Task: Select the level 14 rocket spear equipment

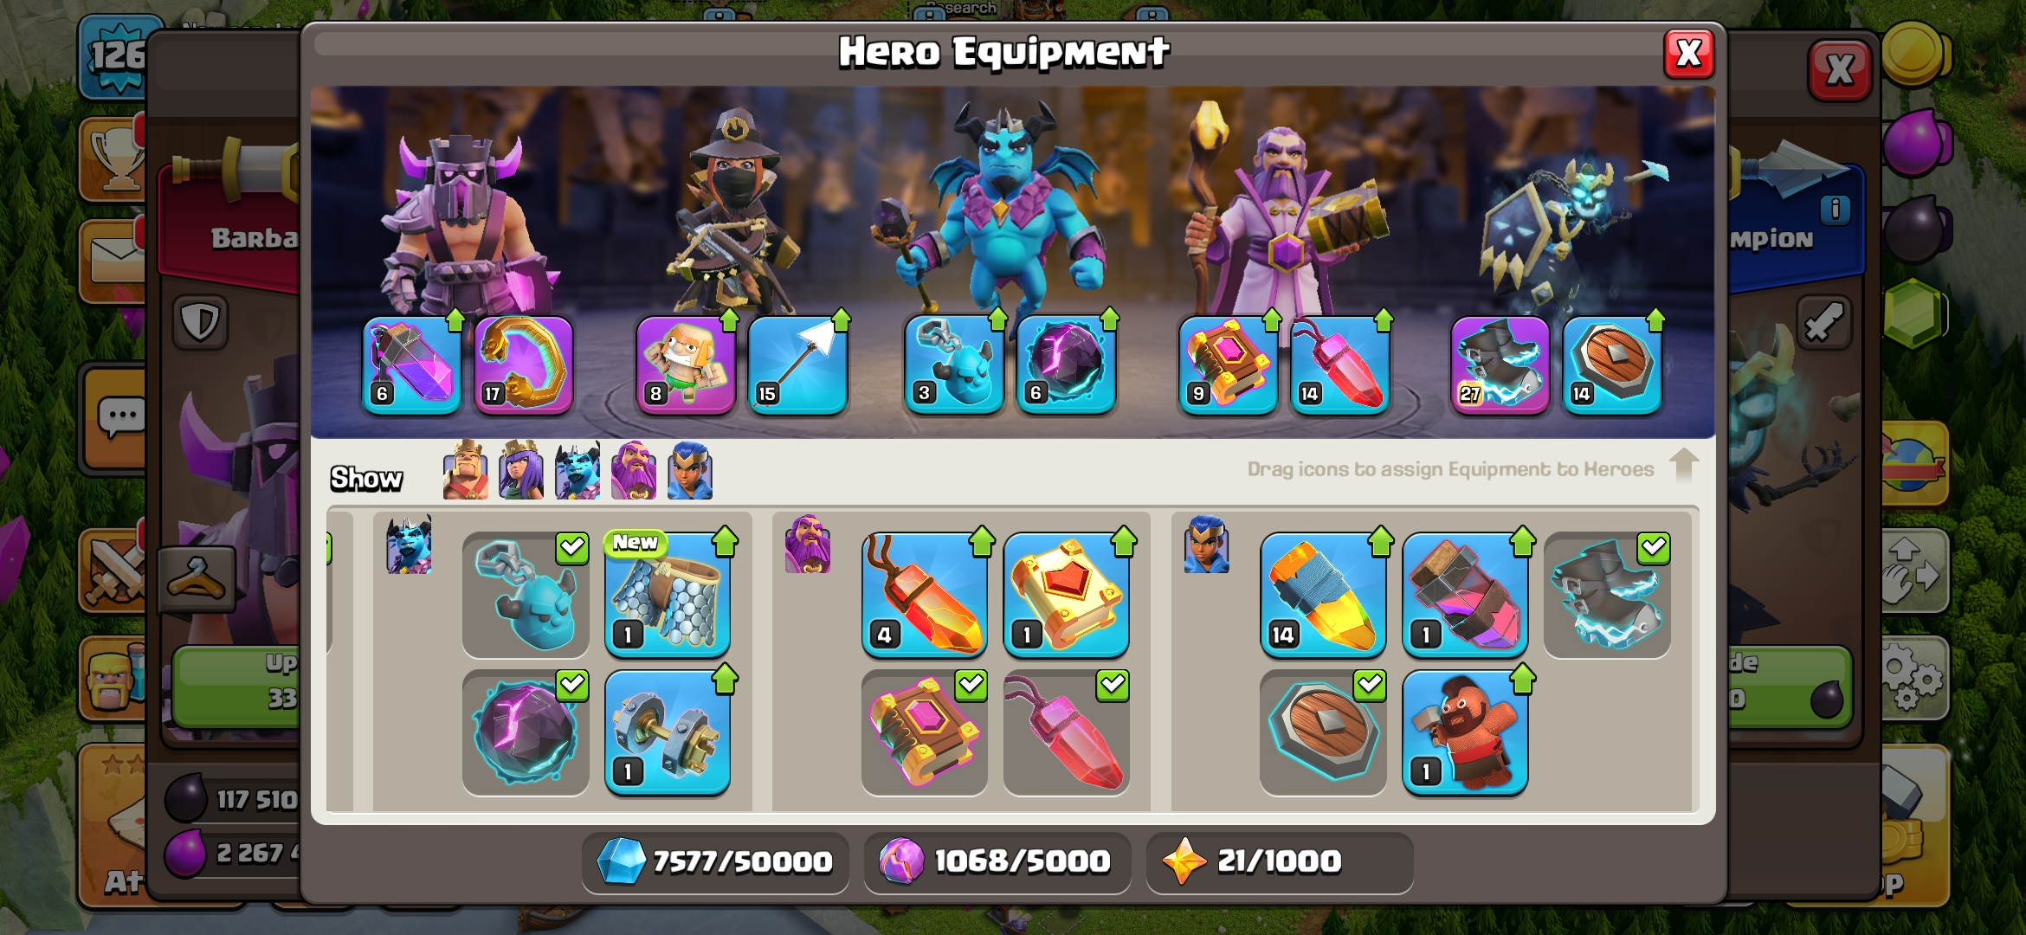Action: pyautogui.click(x=1323, y=595)
